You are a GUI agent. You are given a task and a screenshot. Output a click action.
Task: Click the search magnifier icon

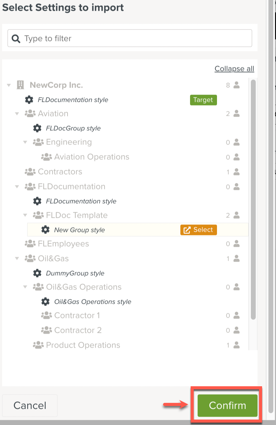(x=16, y=38)
